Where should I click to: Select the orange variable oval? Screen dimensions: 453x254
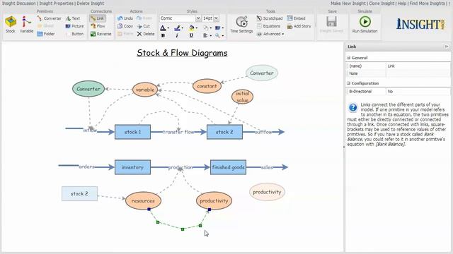[145, 90]
